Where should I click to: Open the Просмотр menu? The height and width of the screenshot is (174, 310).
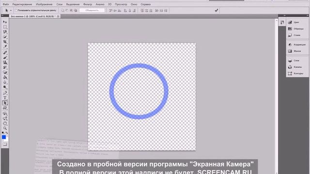click(121, 4)
